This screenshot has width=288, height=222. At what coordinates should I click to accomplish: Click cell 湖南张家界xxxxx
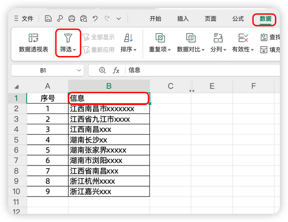tap(109, 150)
